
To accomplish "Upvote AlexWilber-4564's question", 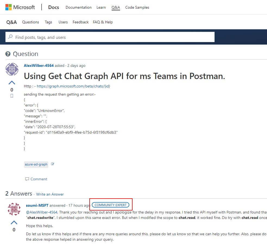I will pos(12,83).
